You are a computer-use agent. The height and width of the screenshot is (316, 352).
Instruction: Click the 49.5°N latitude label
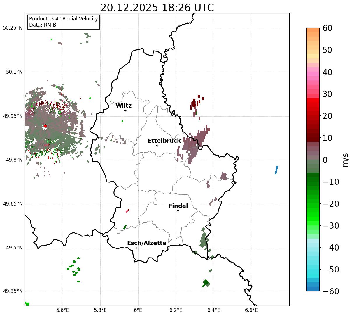[14, 248]
